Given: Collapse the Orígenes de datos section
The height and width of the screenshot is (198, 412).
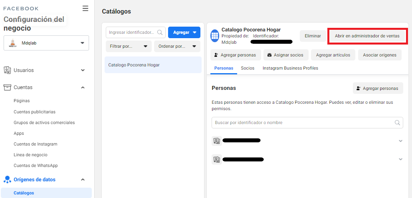Looking at the screenshot, I should 83,180.
